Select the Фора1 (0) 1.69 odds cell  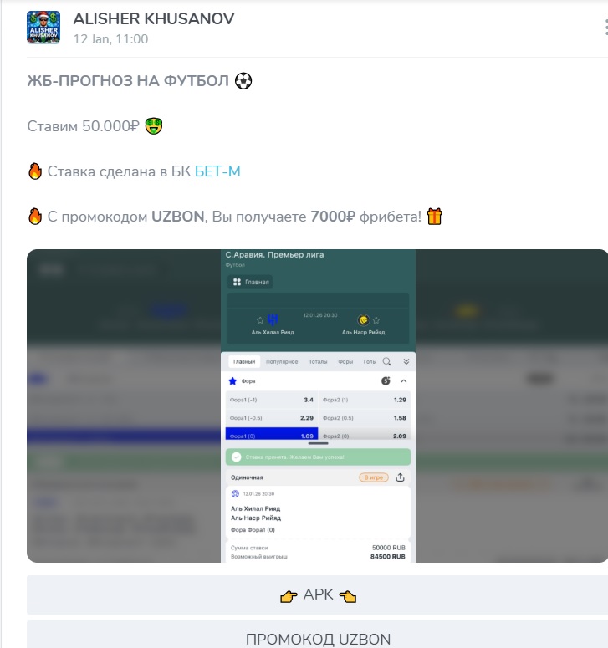pyautogui.click(x=272, y=434)
